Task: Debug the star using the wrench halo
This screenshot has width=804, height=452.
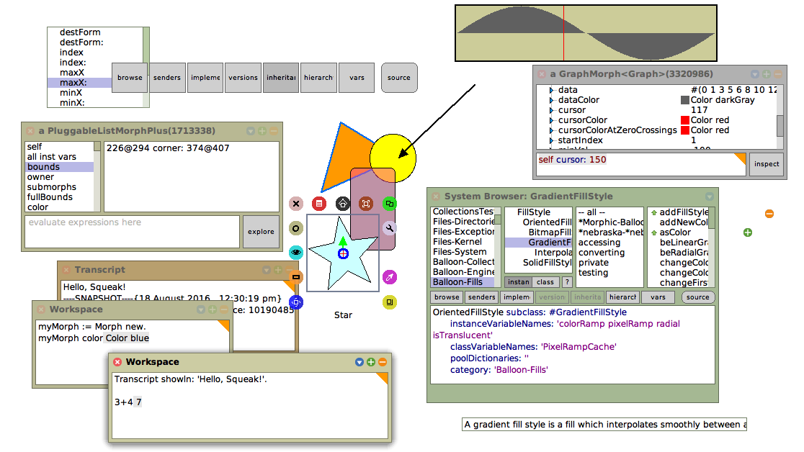Action: pyautogui.click(x=390, y=228)
